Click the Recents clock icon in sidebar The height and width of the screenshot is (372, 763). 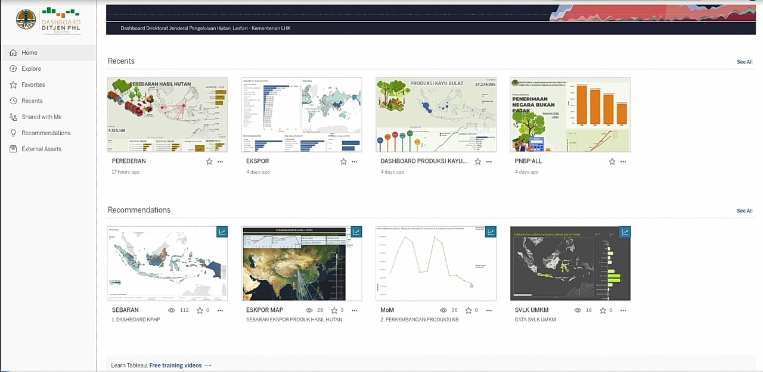point(13,101)
